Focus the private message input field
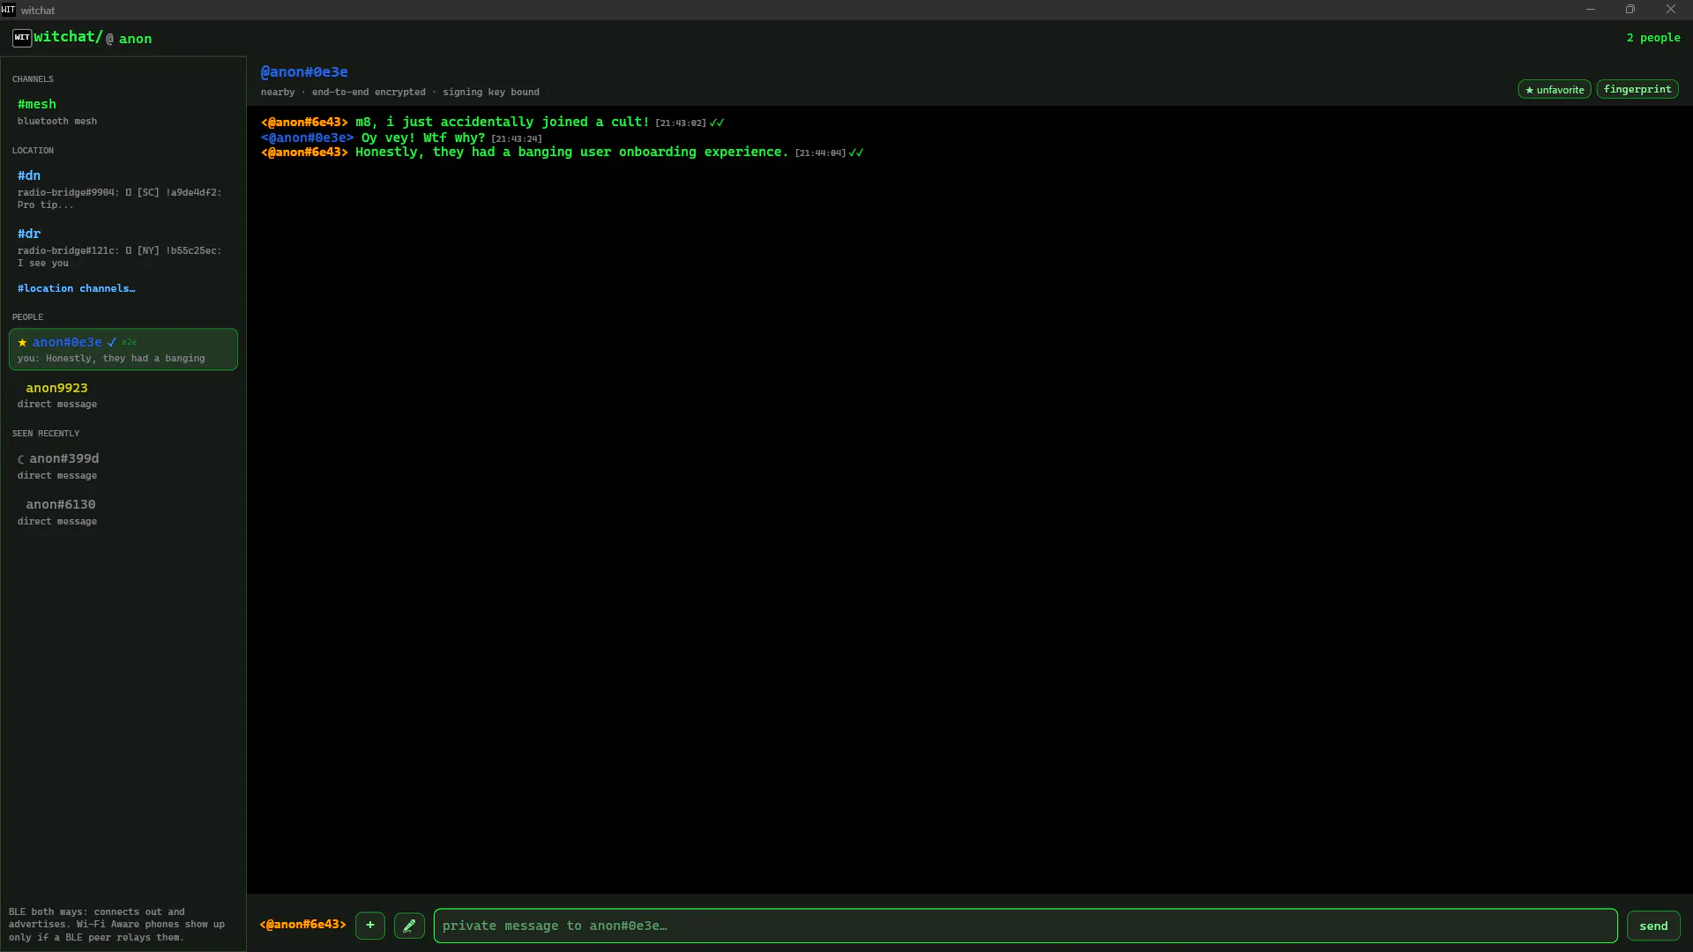The width and height of the screenshot is (1693, 952). (1025, 926)
